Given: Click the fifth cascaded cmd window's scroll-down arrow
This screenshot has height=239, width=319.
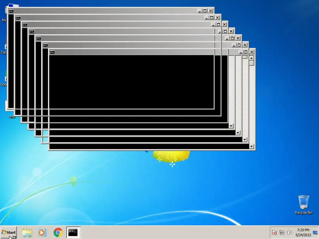Looking at the screenshot, I should tap(238, 133).
